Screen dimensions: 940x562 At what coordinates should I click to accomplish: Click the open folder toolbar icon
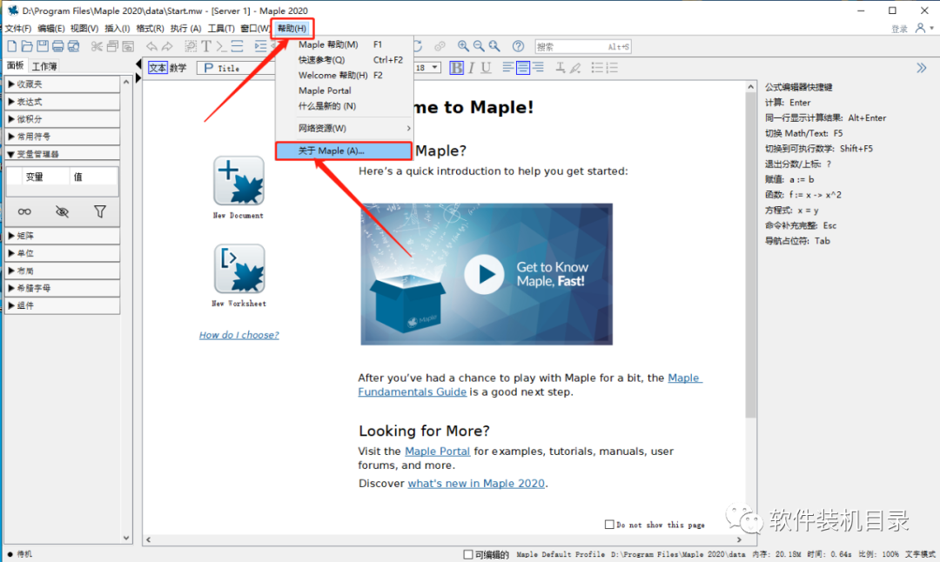(x=27, y=46)
